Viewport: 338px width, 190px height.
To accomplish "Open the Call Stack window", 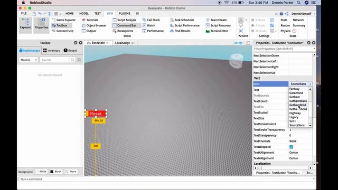I will click(x=151, y=20).
